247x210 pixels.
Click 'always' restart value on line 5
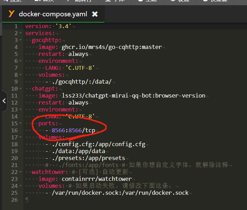click(78, 54)
